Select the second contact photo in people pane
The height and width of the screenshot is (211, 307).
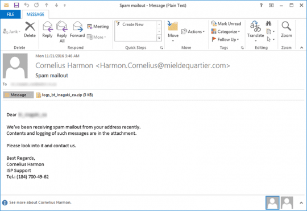(287, 202)
